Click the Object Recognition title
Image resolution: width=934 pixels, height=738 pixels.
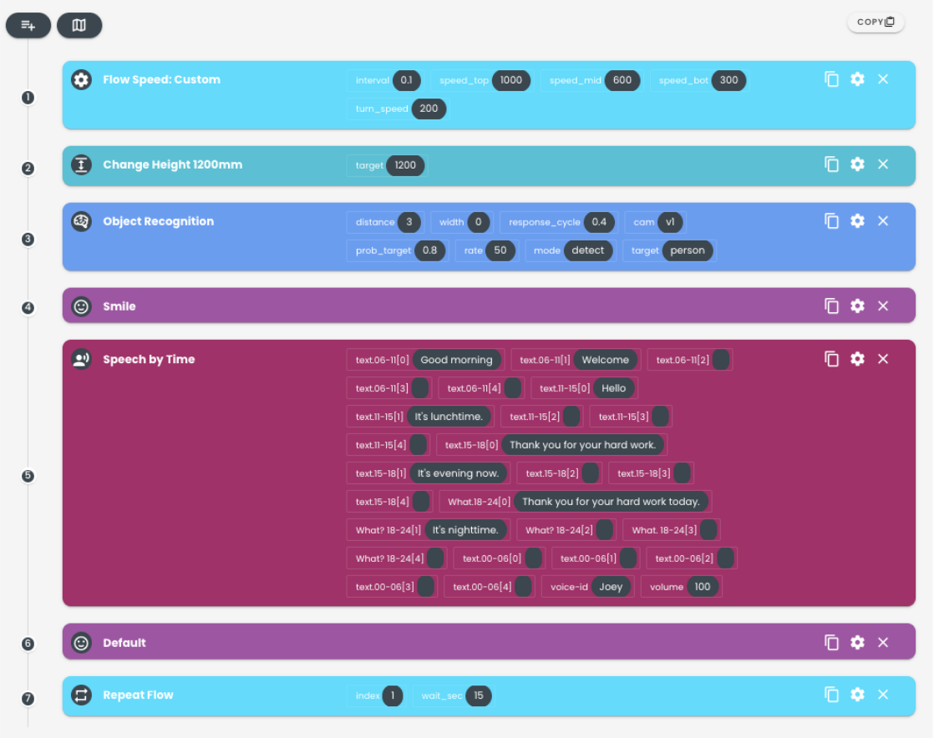point(159,221)
